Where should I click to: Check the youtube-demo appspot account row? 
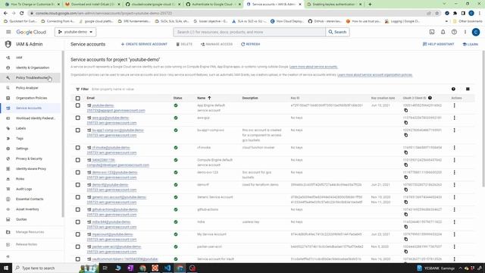click(77, 105)
